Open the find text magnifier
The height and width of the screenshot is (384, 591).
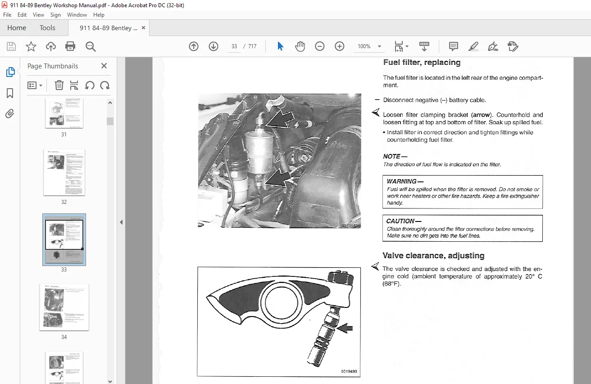[91, 46]
